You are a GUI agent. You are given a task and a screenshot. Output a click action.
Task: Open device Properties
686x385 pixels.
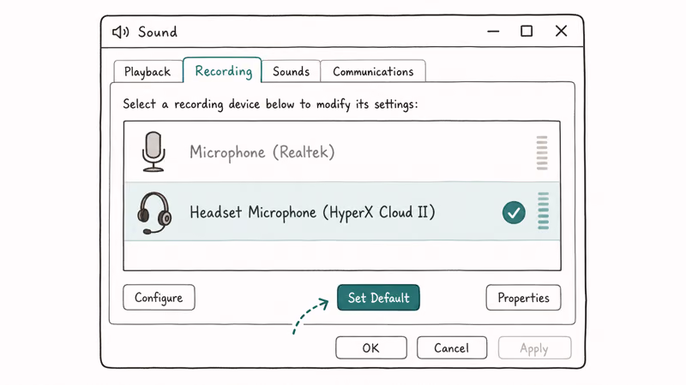(x=523, y=298)
